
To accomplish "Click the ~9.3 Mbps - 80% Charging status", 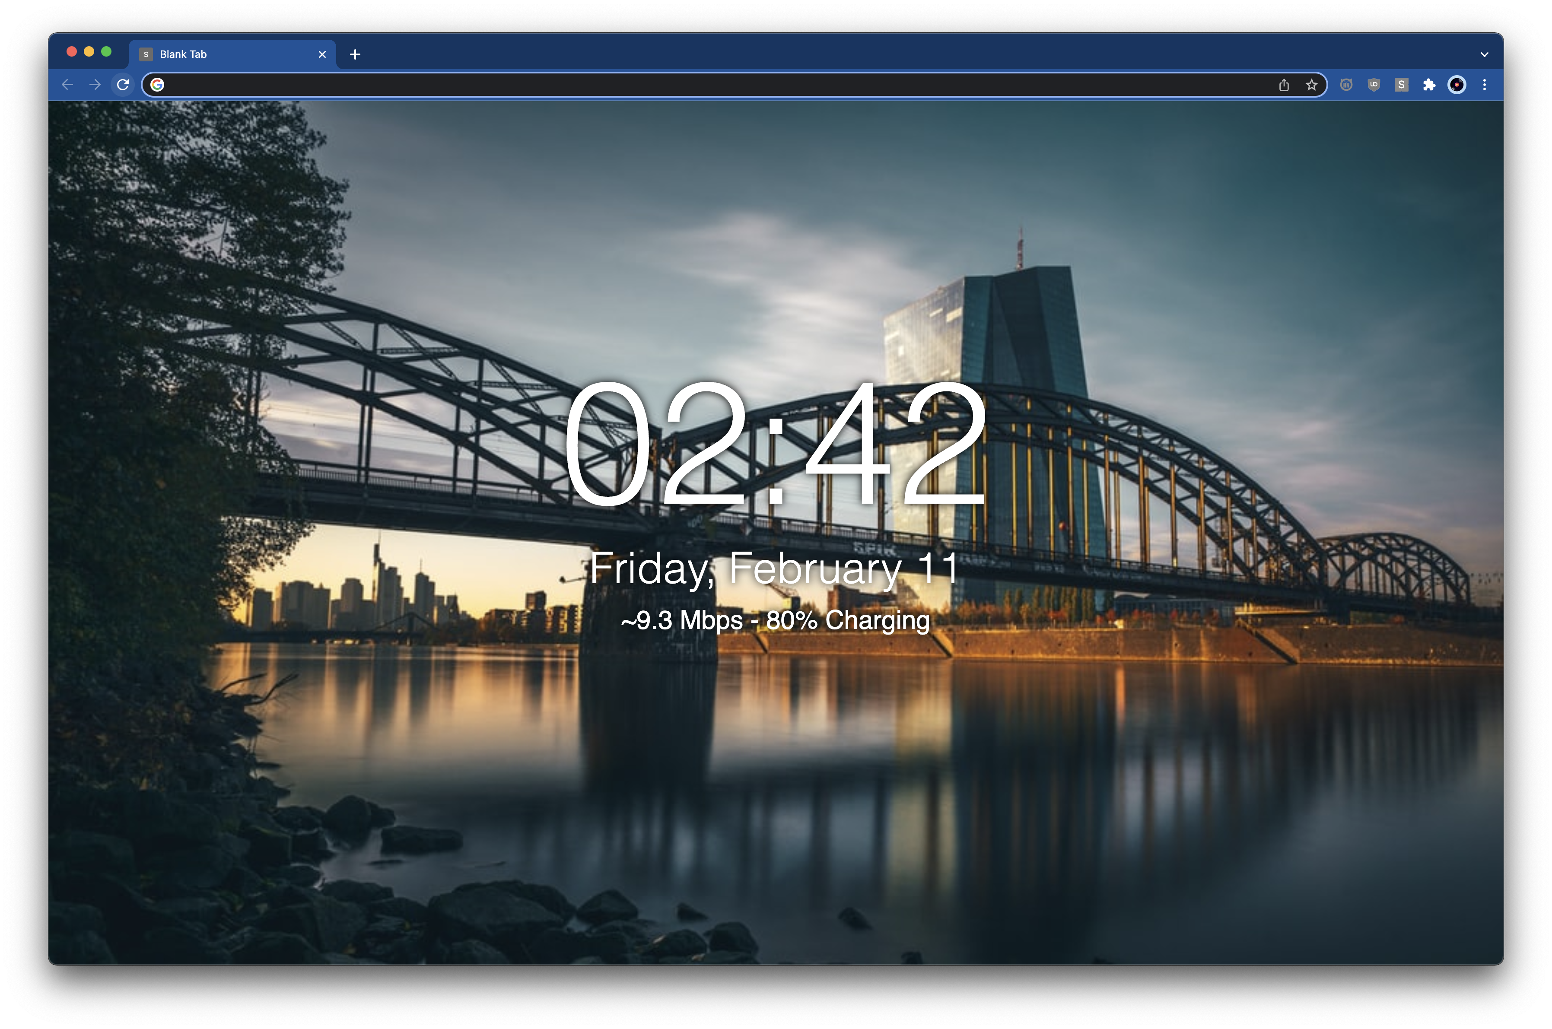I will [x=775, y=620].
